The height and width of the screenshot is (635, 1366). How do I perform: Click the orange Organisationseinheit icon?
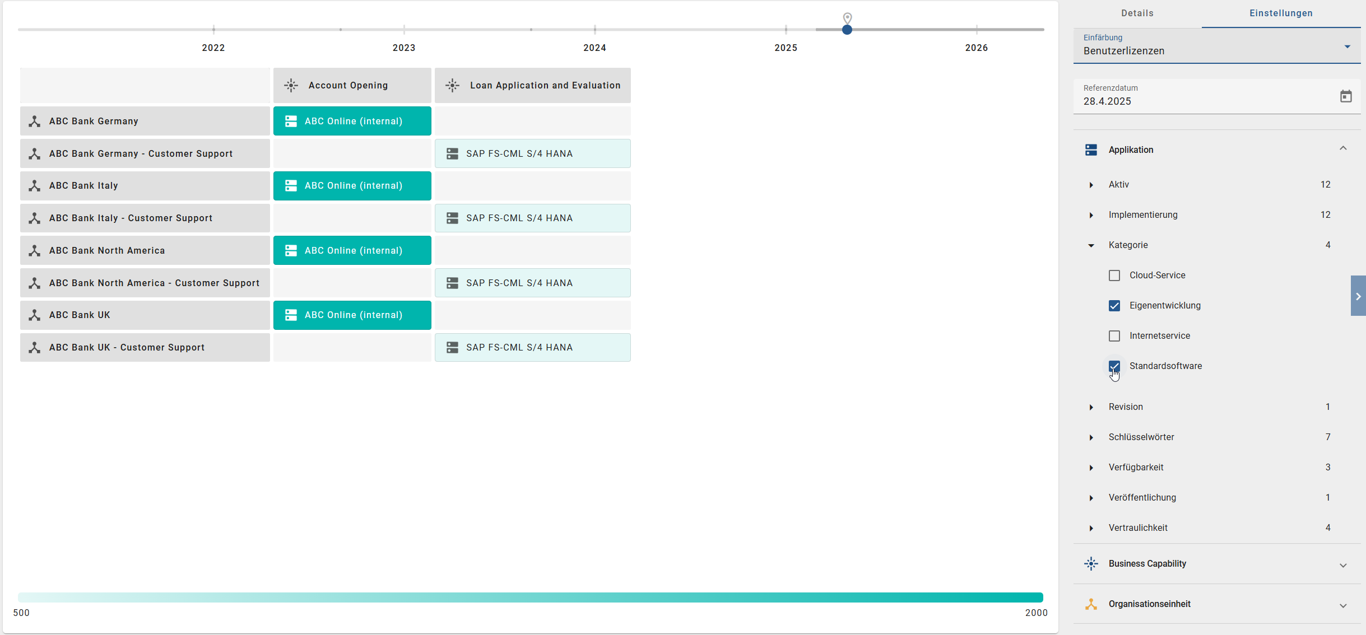click(1090, 604)
